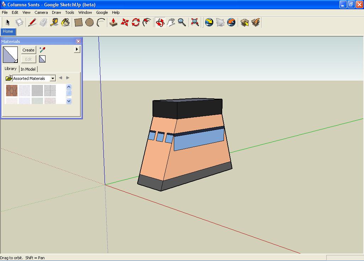Pick the Circle drawing tool
The width and height of the screenshot is (364, 261).
(x=90, y=22)
